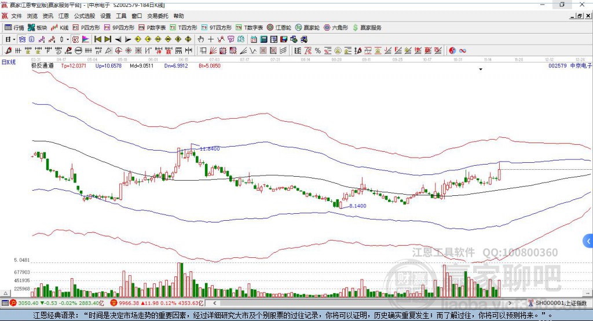Image resolution: width=593 pixels, height=321 pixels.
Task: Open the 六角形 hexagon tool
Action: click(336, 28)
